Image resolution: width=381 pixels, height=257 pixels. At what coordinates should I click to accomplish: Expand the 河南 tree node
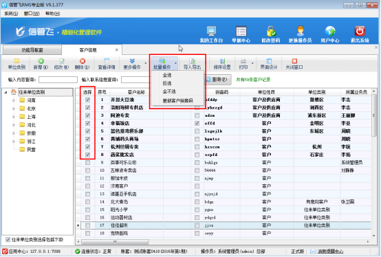coord(14,100)
